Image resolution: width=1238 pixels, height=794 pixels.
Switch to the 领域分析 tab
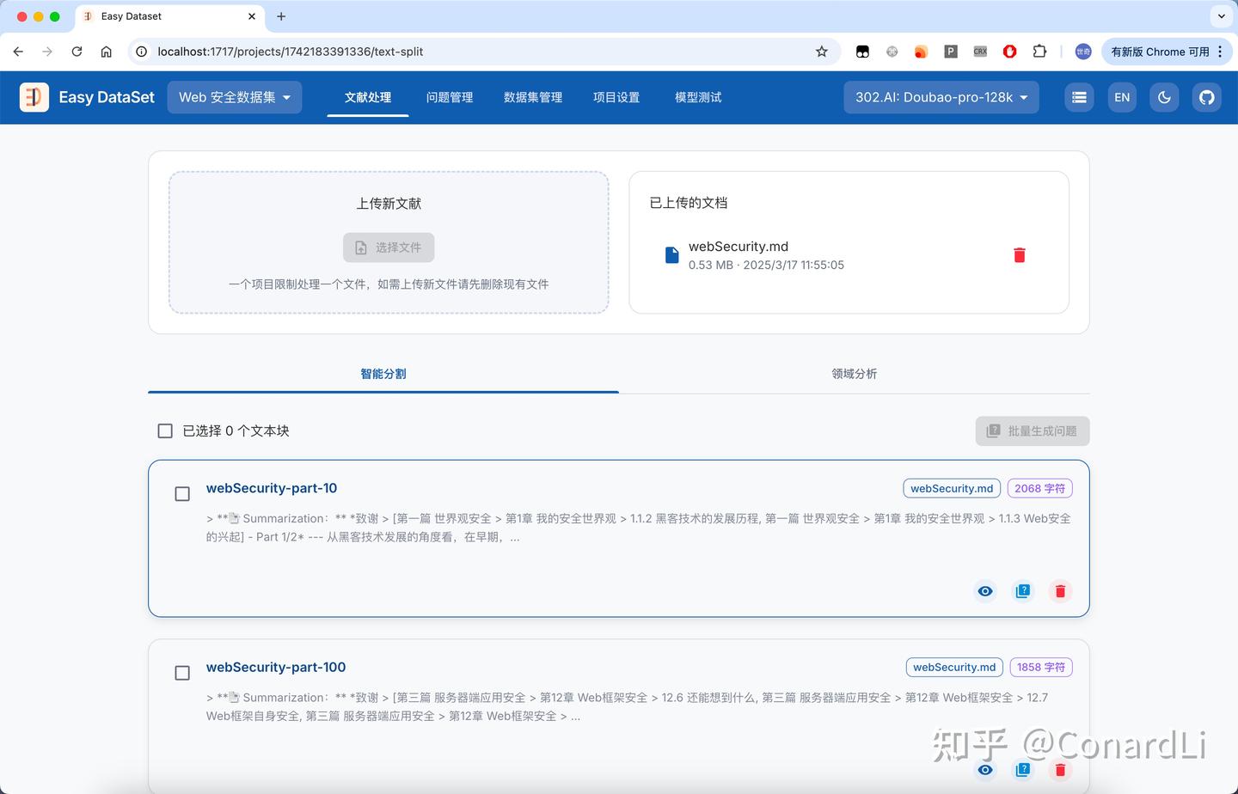click(854, 374)
